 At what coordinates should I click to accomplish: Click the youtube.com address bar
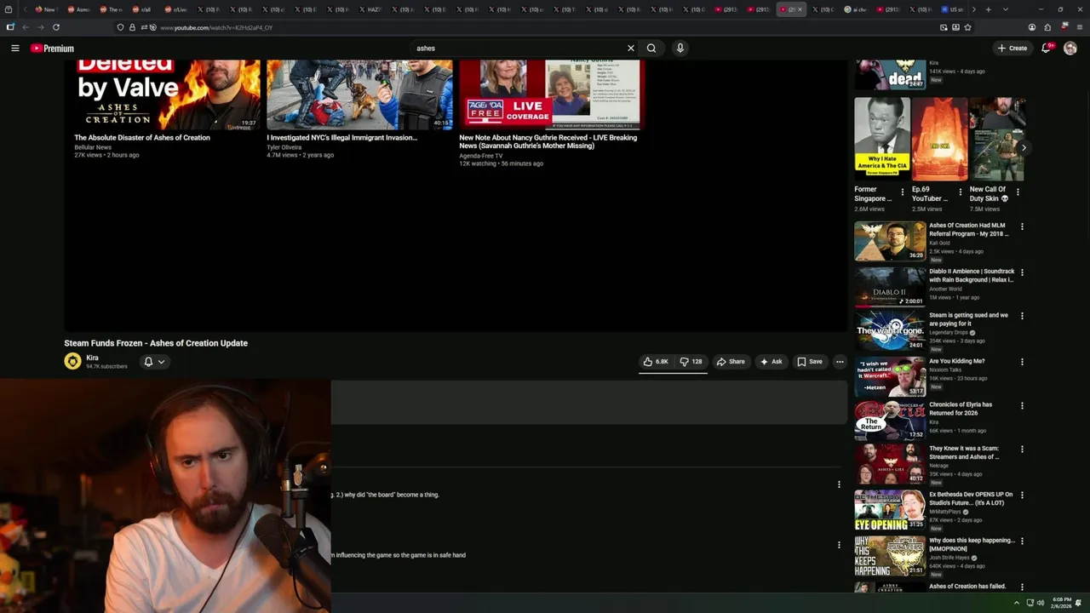coord(545,27)
